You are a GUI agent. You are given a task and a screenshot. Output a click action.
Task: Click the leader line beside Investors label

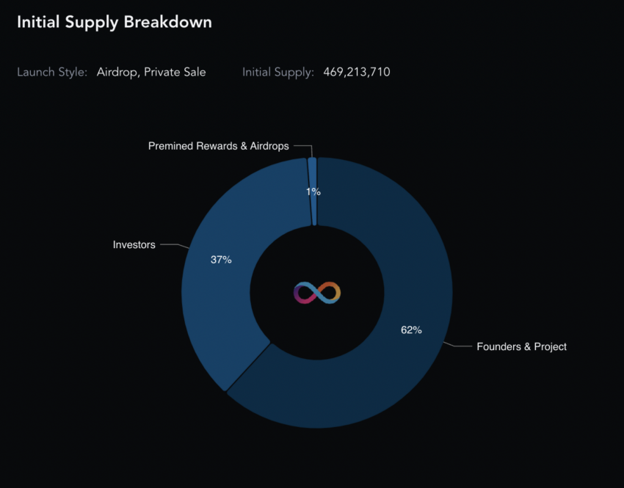pos(174,245)
